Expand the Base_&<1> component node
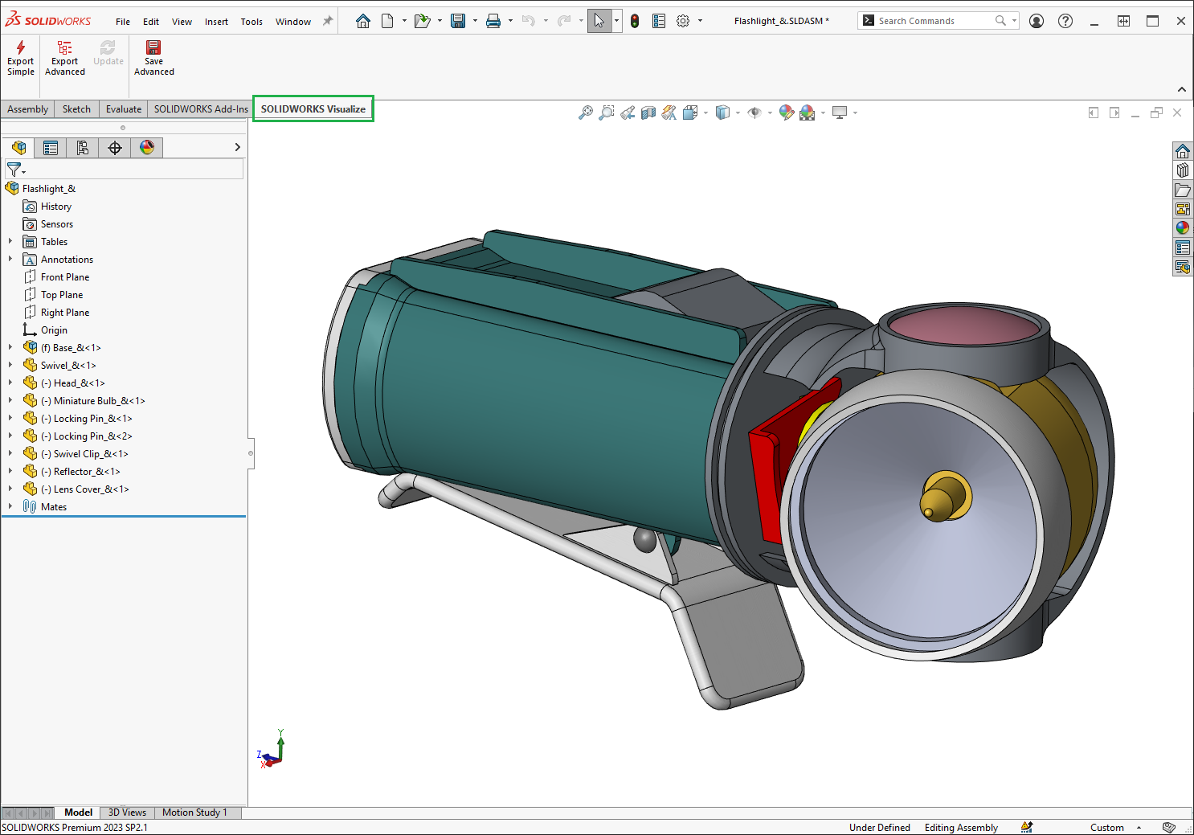The height and width of the screenshot is (835, 1194). (10, 348)
